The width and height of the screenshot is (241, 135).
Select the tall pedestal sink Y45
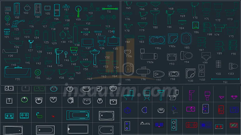pos(59,56)
